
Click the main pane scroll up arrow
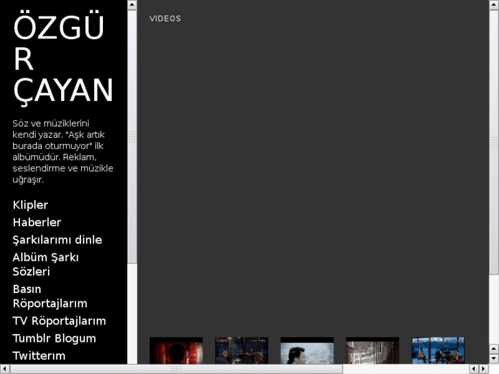tap(494, 5)
